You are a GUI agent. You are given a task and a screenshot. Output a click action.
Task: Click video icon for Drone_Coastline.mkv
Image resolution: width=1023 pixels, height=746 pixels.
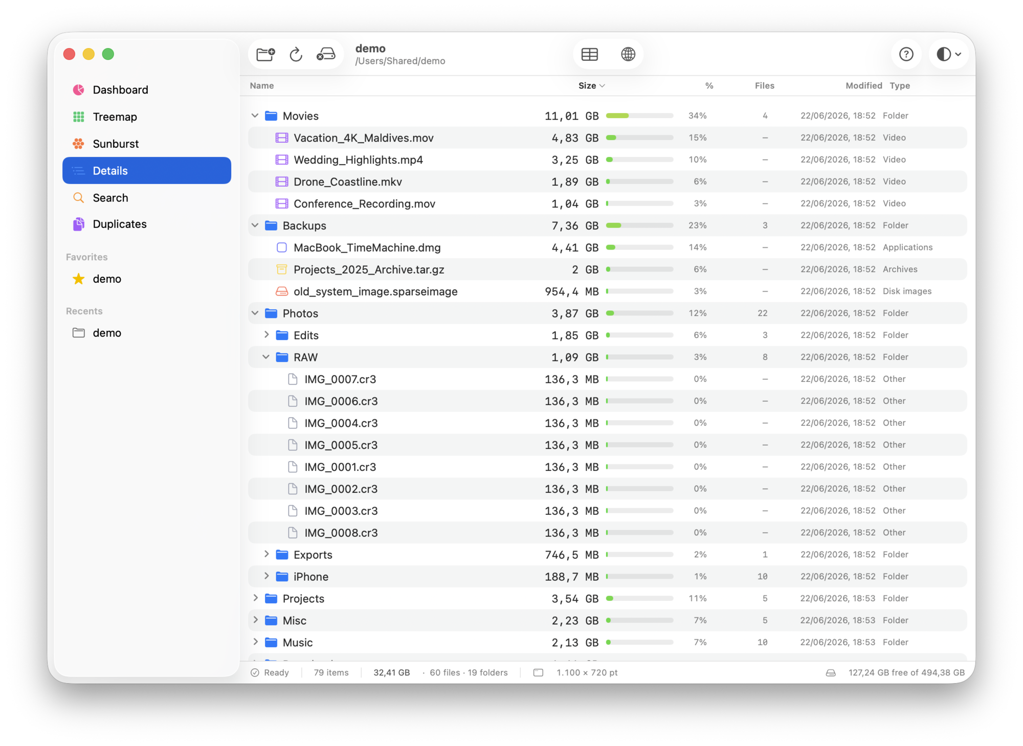(x=281, y=182)
